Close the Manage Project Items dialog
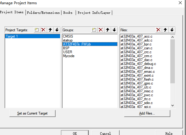The image size is (186, 135). (180, 3)
